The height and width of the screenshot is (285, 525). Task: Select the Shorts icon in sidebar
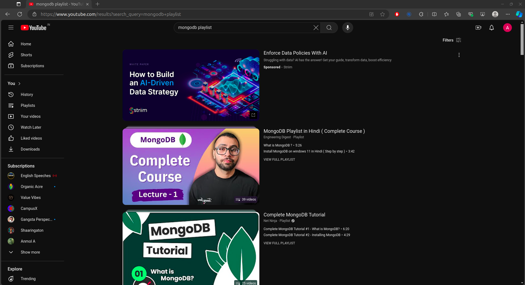[11, 55]
